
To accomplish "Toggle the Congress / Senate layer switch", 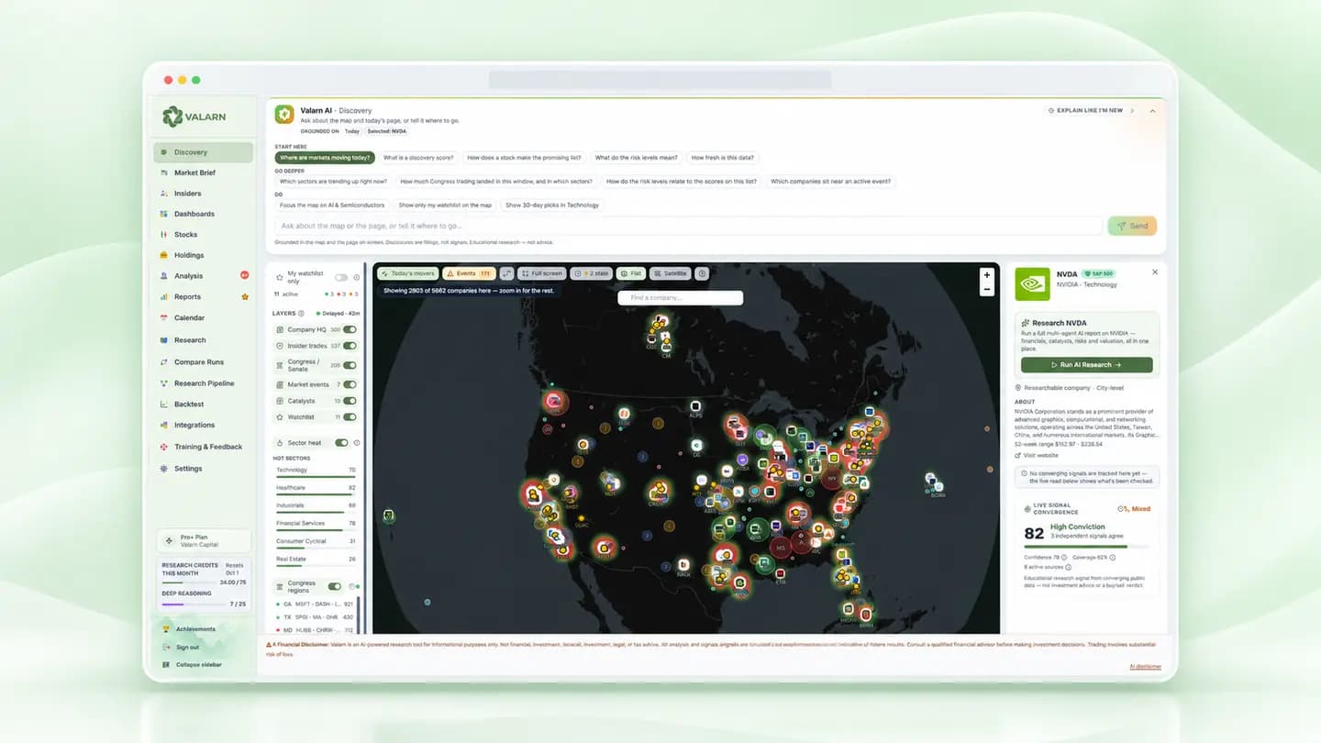I will click(350, 365).
